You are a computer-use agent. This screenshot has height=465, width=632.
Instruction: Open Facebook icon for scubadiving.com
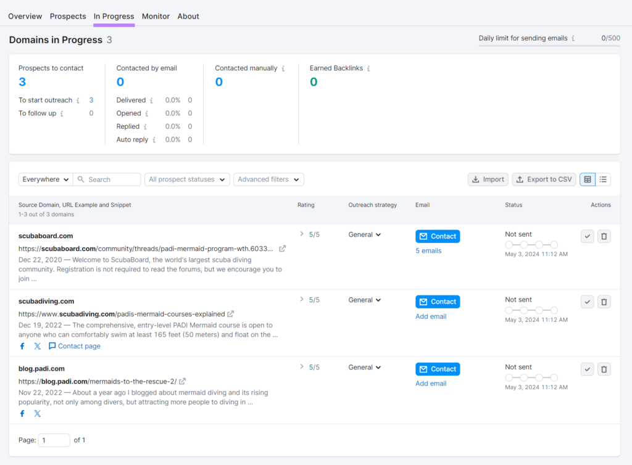click(22, 346)
